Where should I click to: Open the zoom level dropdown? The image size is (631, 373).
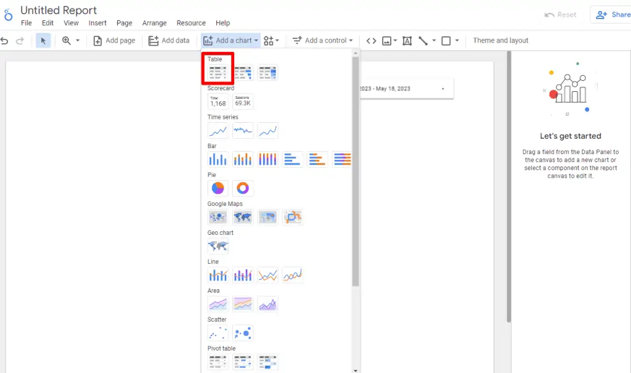[x=71, y=41]
